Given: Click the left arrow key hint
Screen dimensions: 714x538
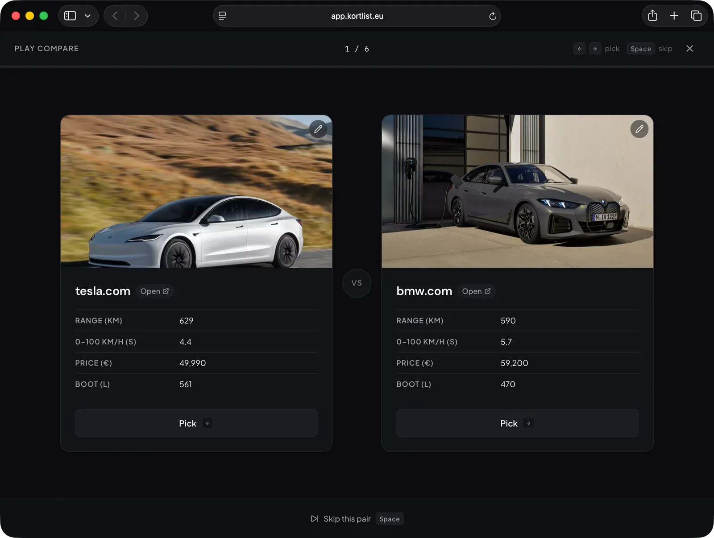Looking at the screenshot, I should pos(579,49).
